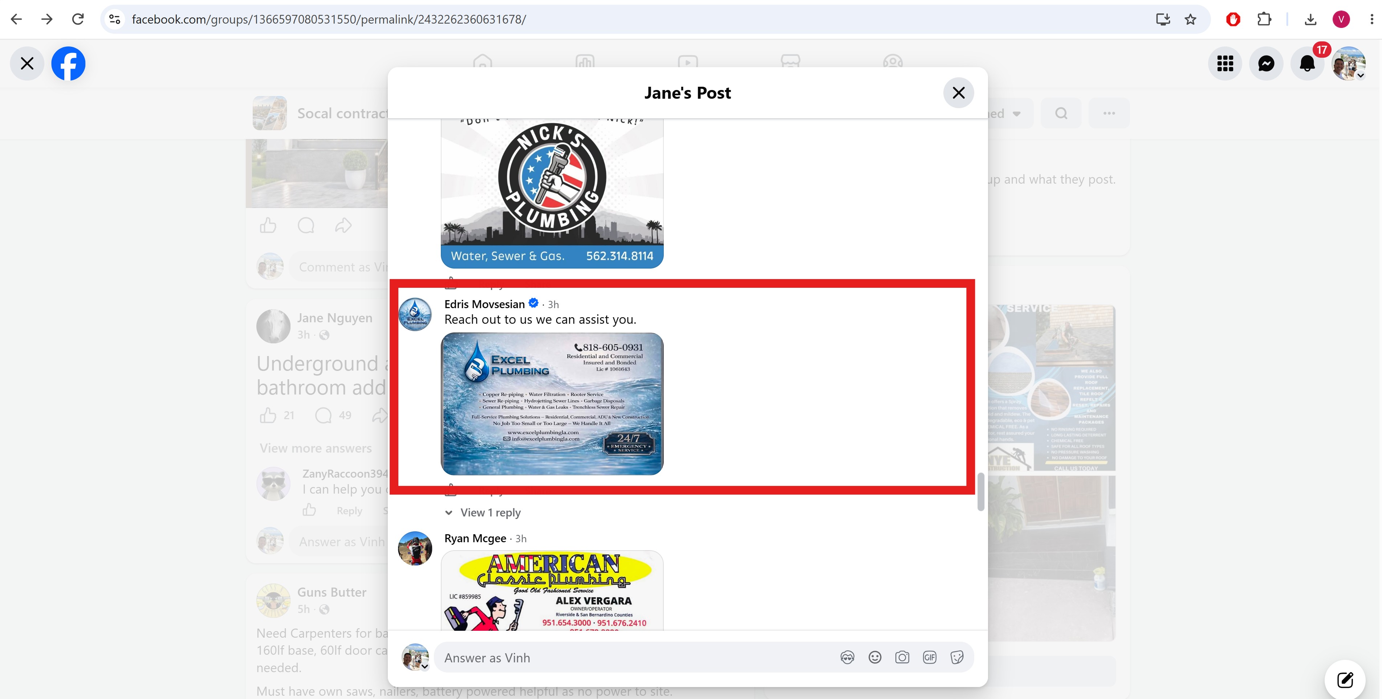
Task: Open the emoji picker in answer box
Action: pos(874,657)
